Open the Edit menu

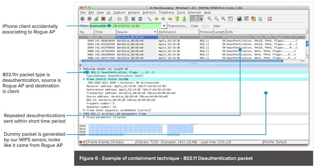(x=91, y=13)
